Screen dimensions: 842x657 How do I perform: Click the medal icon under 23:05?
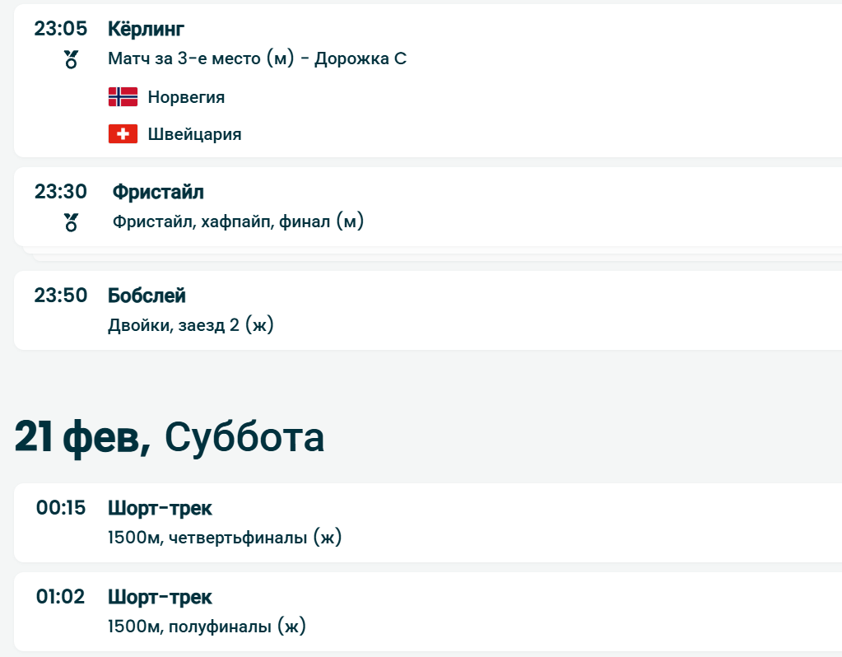click(71, 59)
